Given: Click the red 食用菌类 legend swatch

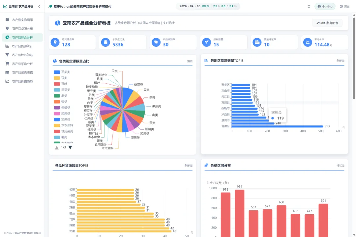Looking at the screenshot, I should pos(57,131).
